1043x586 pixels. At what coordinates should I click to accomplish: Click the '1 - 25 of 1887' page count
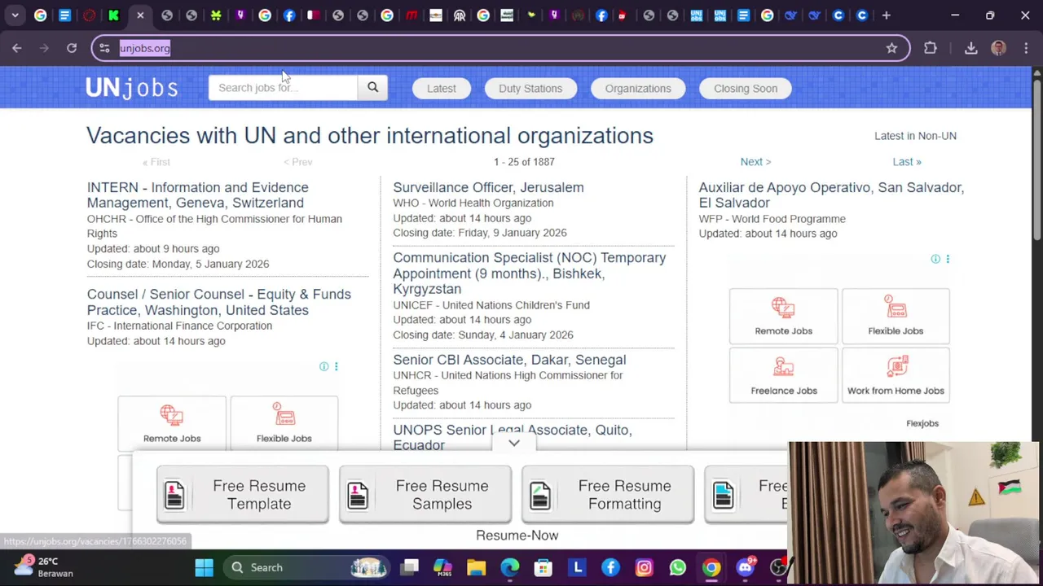click(x=524, y=162)
